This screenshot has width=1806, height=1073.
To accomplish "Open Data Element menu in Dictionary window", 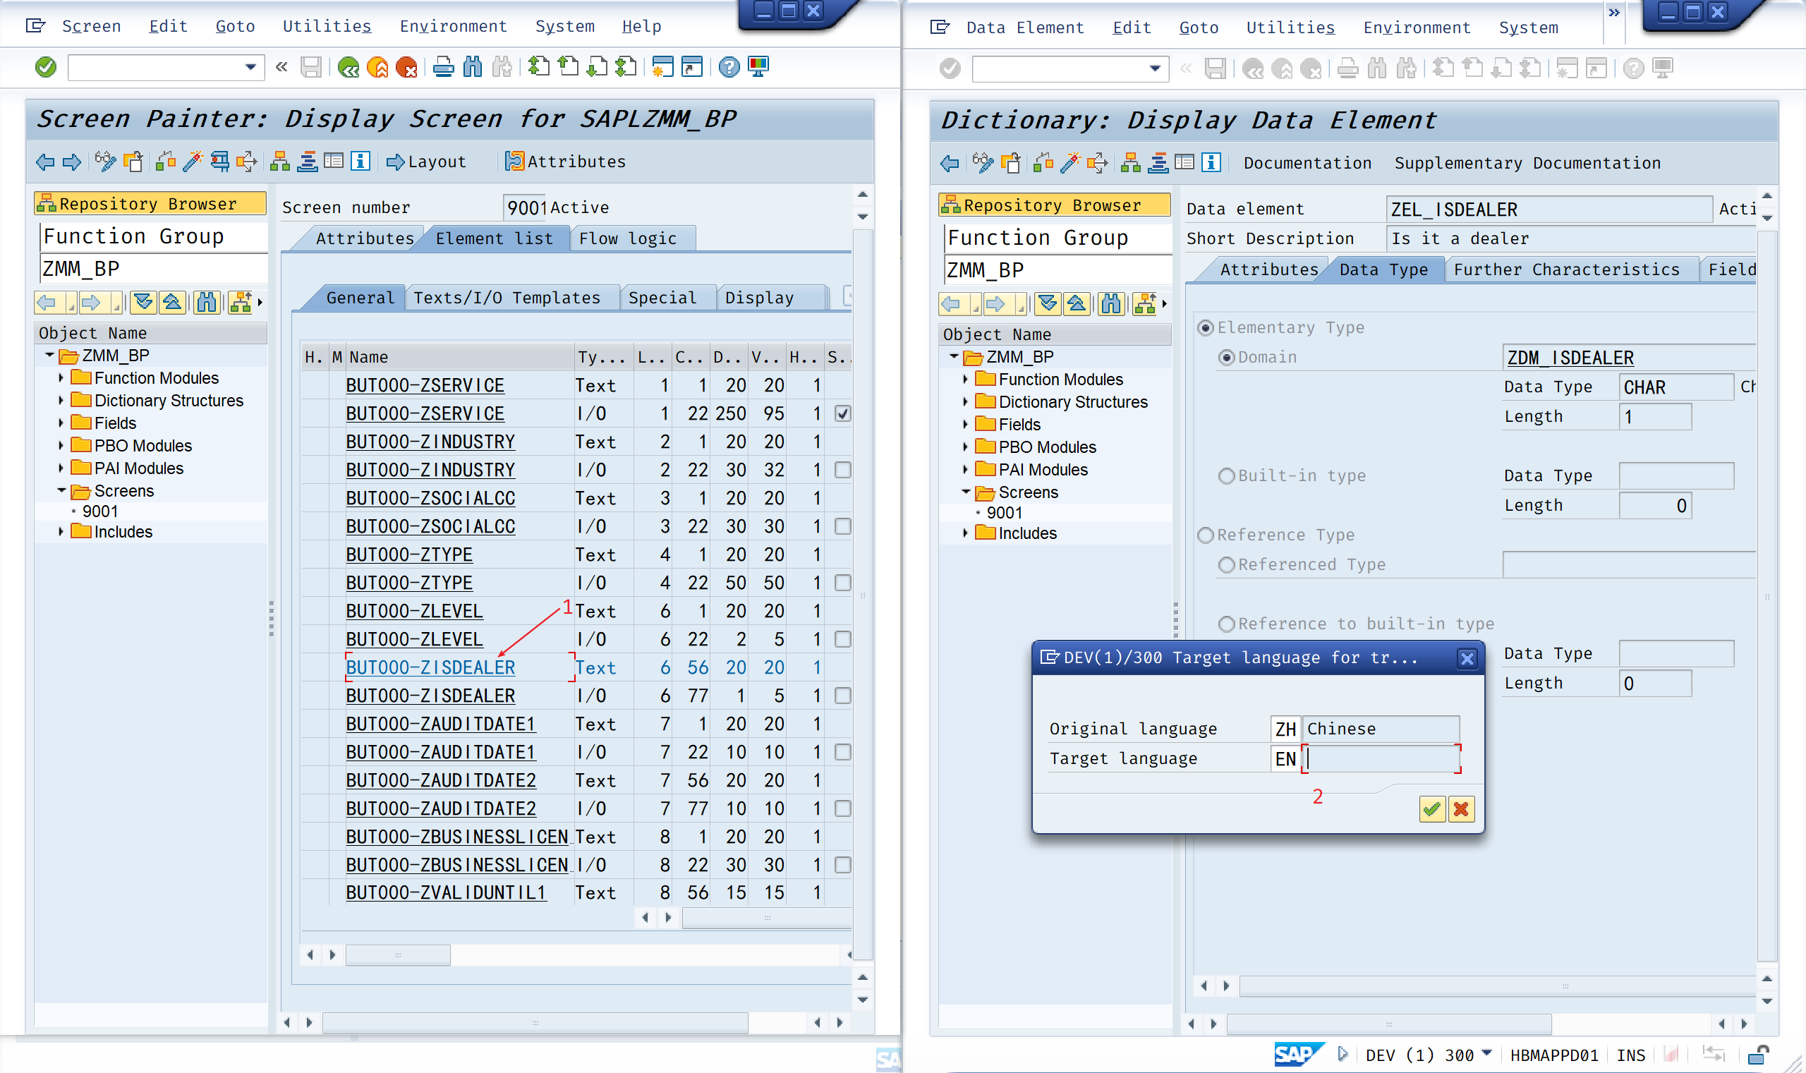I will [1024, 28].
